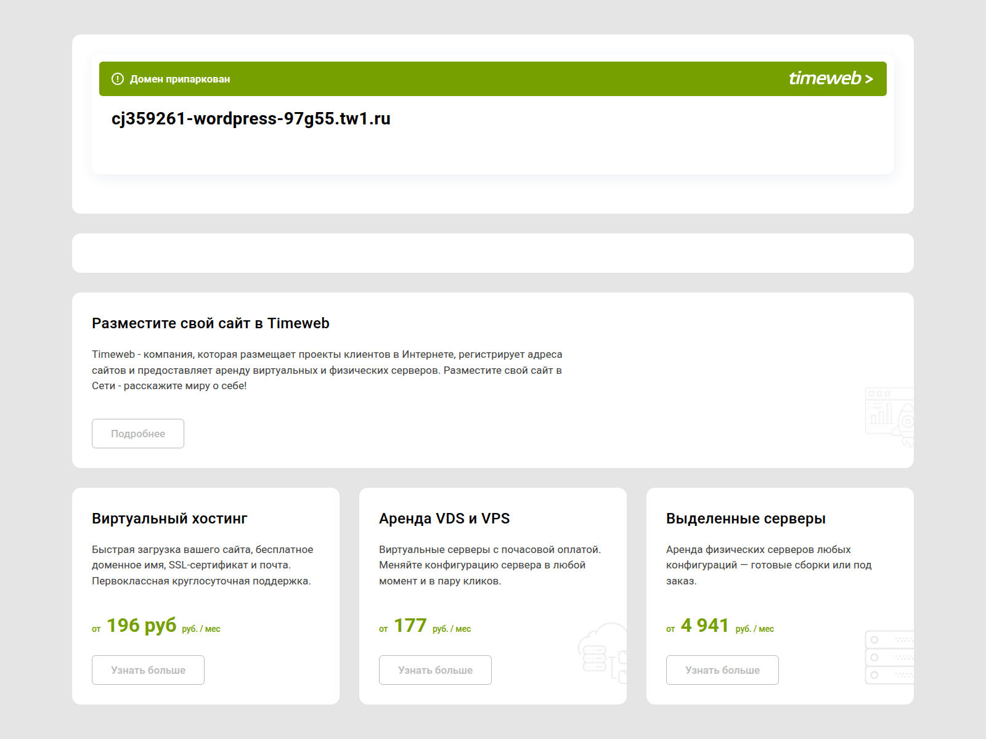This screenshot has height=739, width=986.
Task: Open Узнать больше under Виртуальный хостинг
Action: (148, 670)
